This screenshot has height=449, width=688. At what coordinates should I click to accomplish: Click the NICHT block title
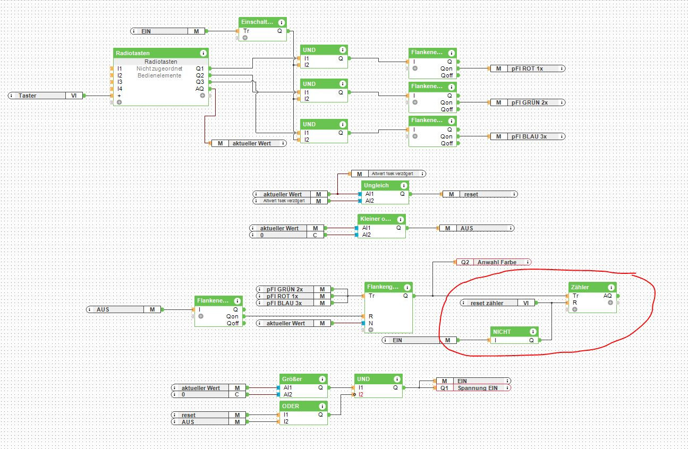[x=502, y=332]
